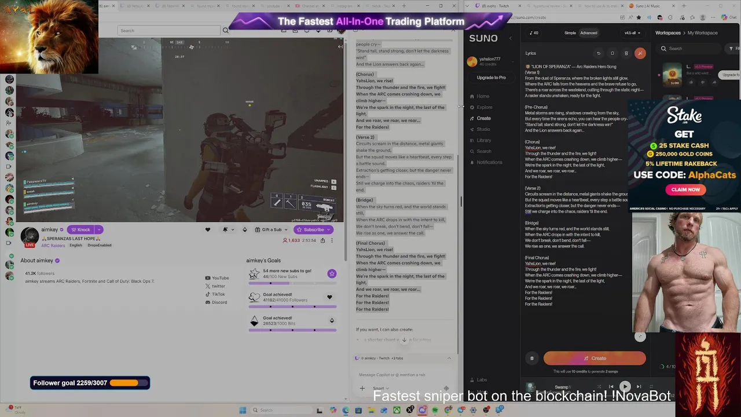Click the heart follow icon on Twitch

click(x=208, y=229)
